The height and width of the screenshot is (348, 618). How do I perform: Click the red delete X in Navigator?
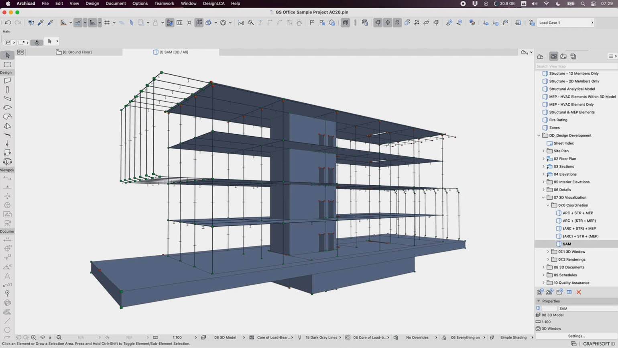click(x=579, y=292)
